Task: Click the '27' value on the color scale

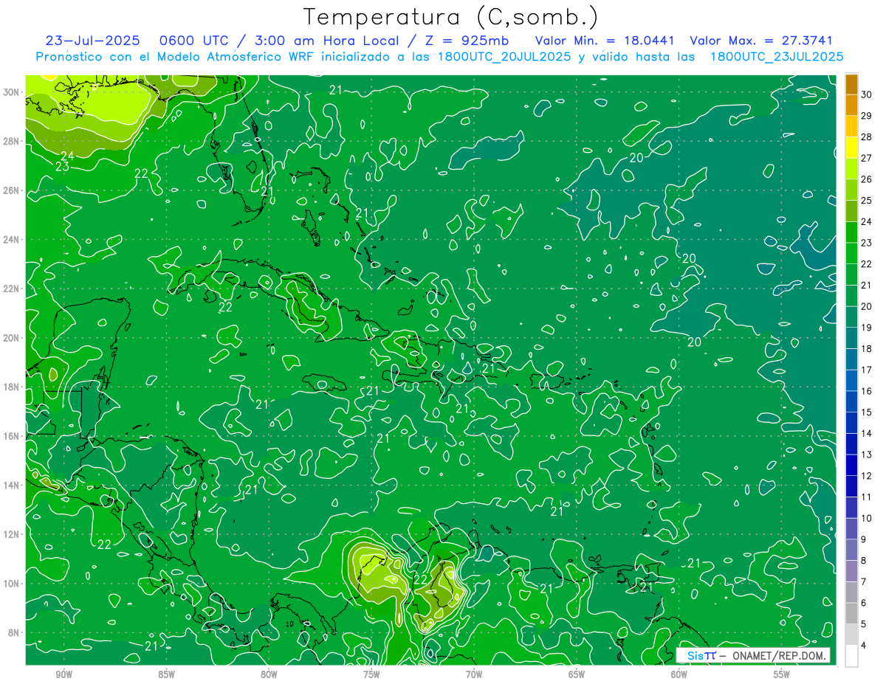Action: pyautogui.click(x=866, y=158)
